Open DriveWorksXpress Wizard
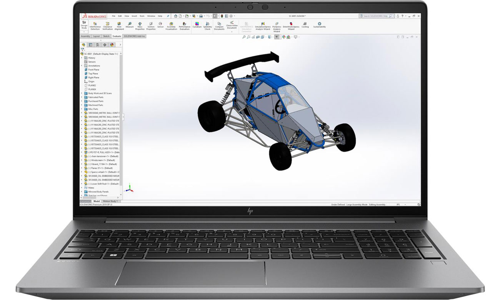Image resolution: width=500 pixels, height=300 pixels. [291, 26]
